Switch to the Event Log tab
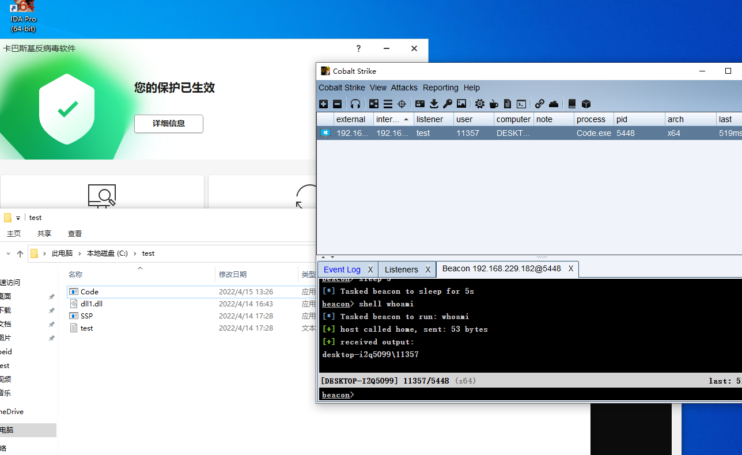 343,269
